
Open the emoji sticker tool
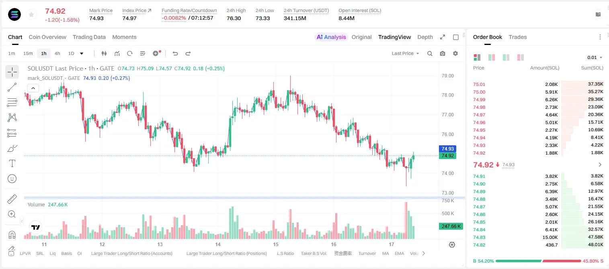[x=12, y=179]
